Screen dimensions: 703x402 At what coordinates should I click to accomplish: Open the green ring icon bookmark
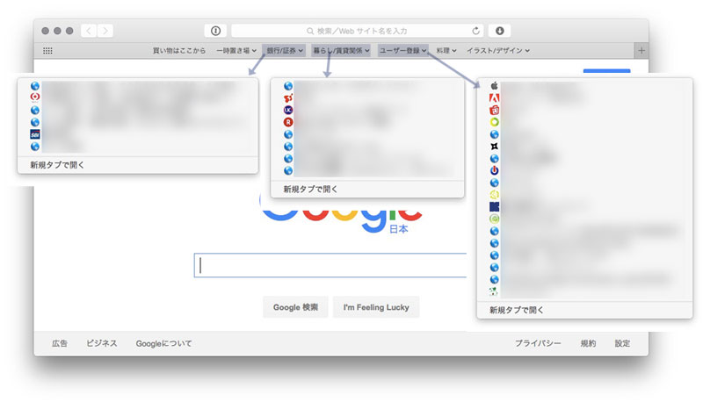[x=494, y=122]
